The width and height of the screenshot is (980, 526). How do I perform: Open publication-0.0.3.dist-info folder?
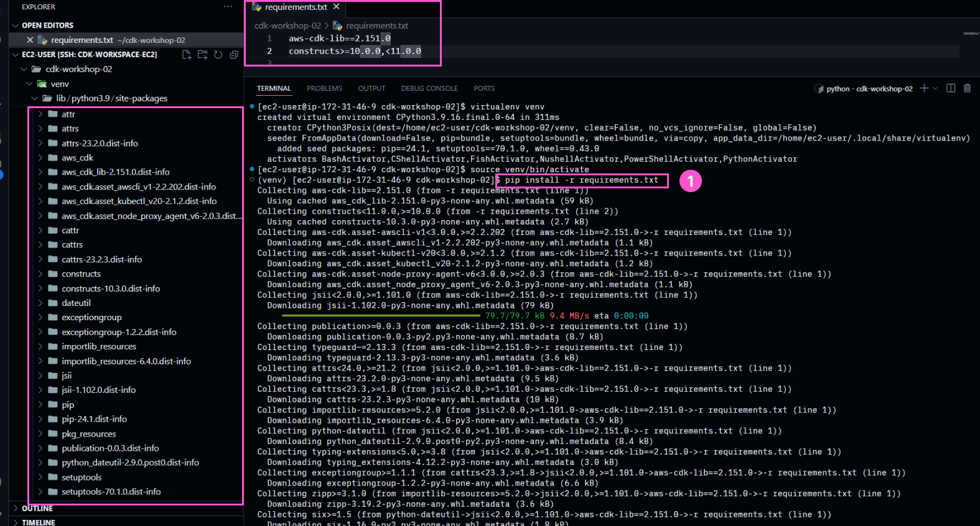[x=110, y=448]
